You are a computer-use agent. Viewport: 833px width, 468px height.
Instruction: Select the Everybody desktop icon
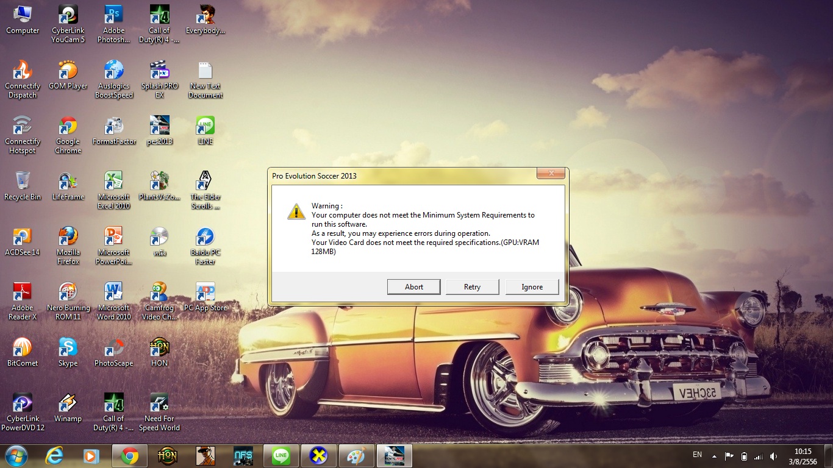206,20
